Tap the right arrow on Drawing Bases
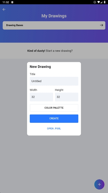The height and width of the screenshot is (193, 108). click(101, 25)
